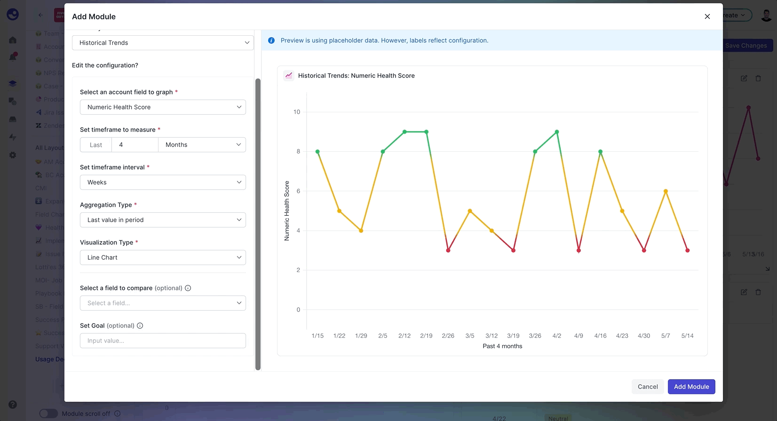The width and height of the screenshot is (777, 421).
Task: Toggle Module scroll off switch in background
Action: (x=48, y=413)
